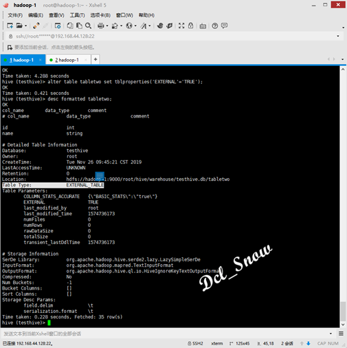Screen dimensions: 347x348
Task: Click the 45,18 cursor position indicator
Action: 266,343
